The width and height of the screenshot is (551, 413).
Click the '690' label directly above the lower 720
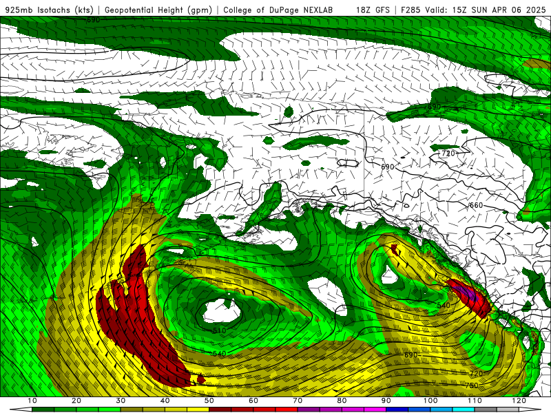(x=410, y=355)
